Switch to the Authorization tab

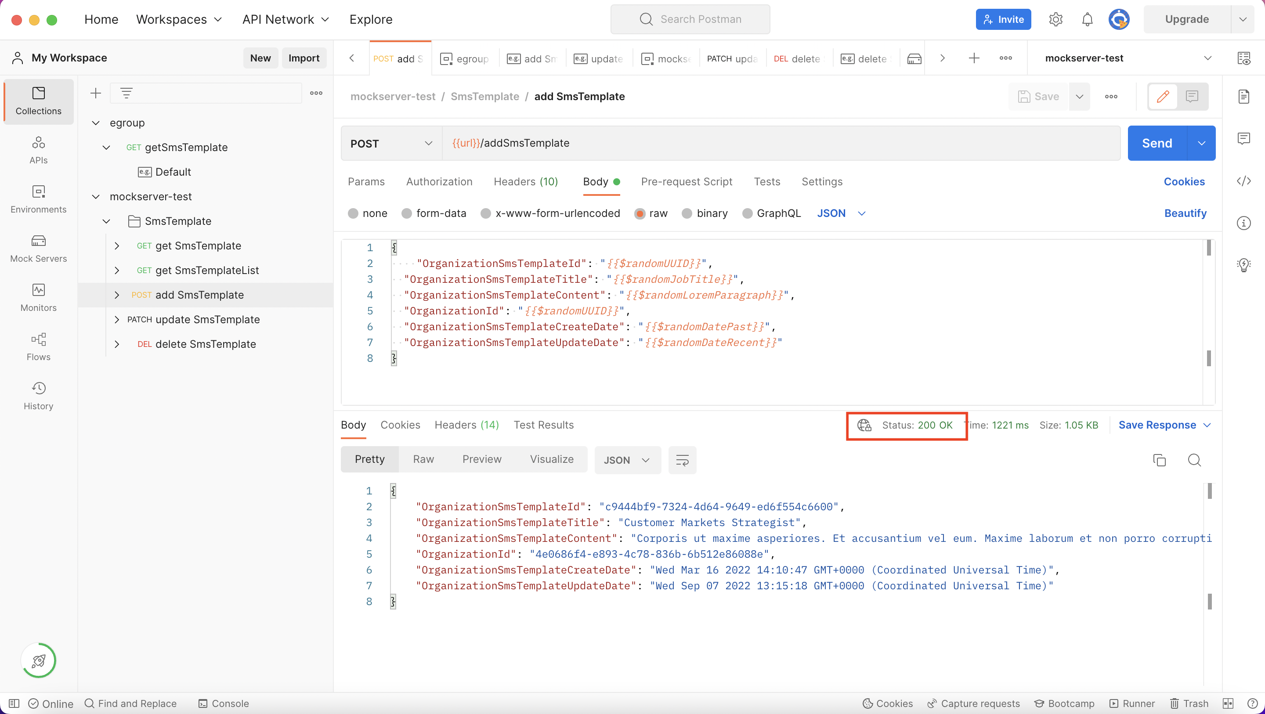439,182
